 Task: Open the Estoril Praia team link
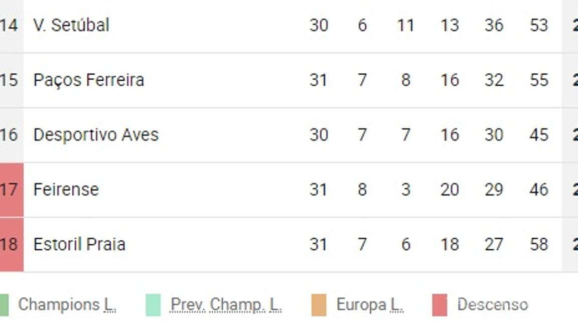[x=79, y=244]
